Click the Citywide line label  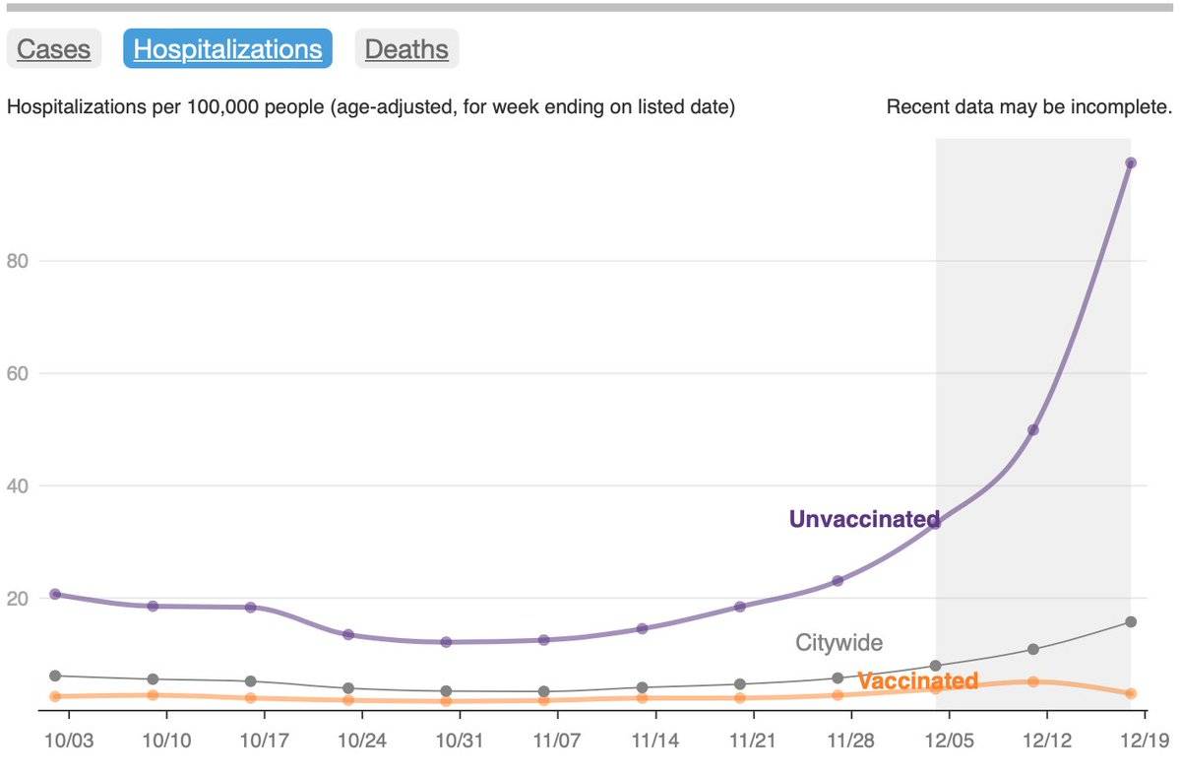tap(839, 643)
